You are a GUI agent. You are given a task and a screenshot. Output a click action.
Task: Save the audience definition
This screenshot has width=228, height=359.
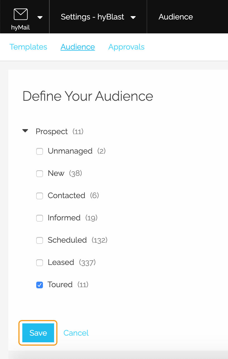coord(38,333)
